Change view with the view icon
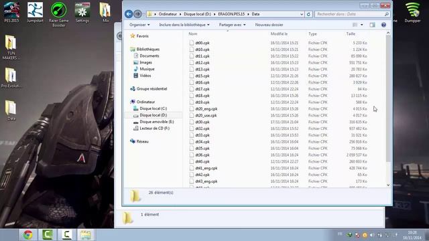Image resolution: width=429 pixels, height=241 pixels. (355, 25)
